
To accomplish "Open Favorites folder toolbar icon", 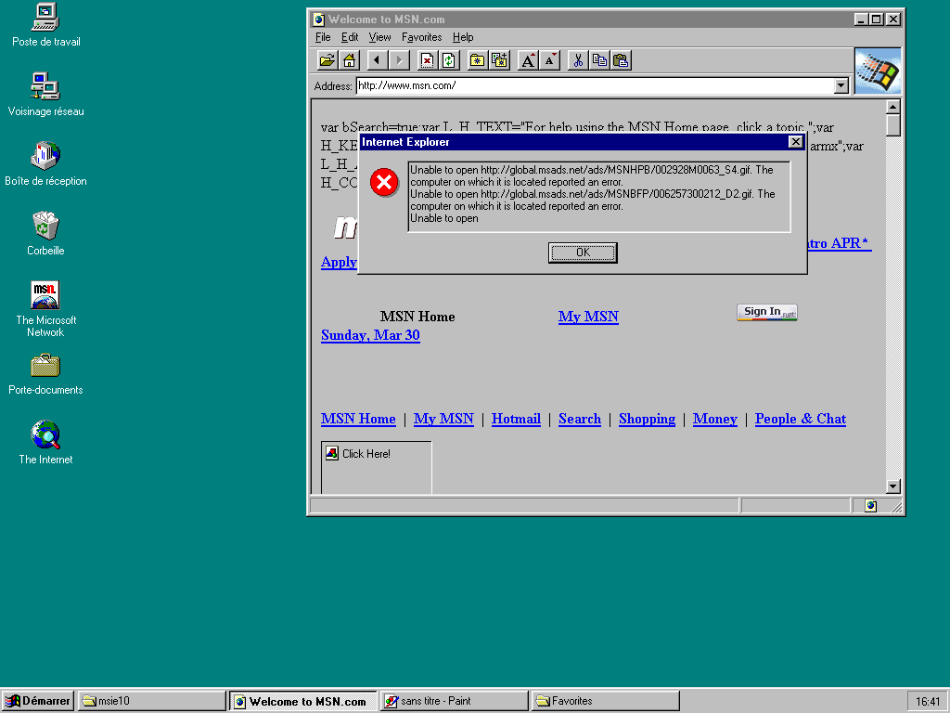I will [477, 60].
